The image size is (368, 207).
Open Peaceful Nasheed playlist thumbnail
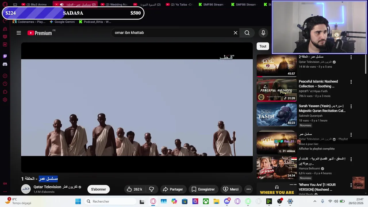277,90
